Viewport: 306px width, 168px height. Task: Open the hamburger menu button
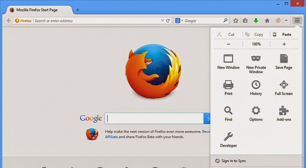297,21
